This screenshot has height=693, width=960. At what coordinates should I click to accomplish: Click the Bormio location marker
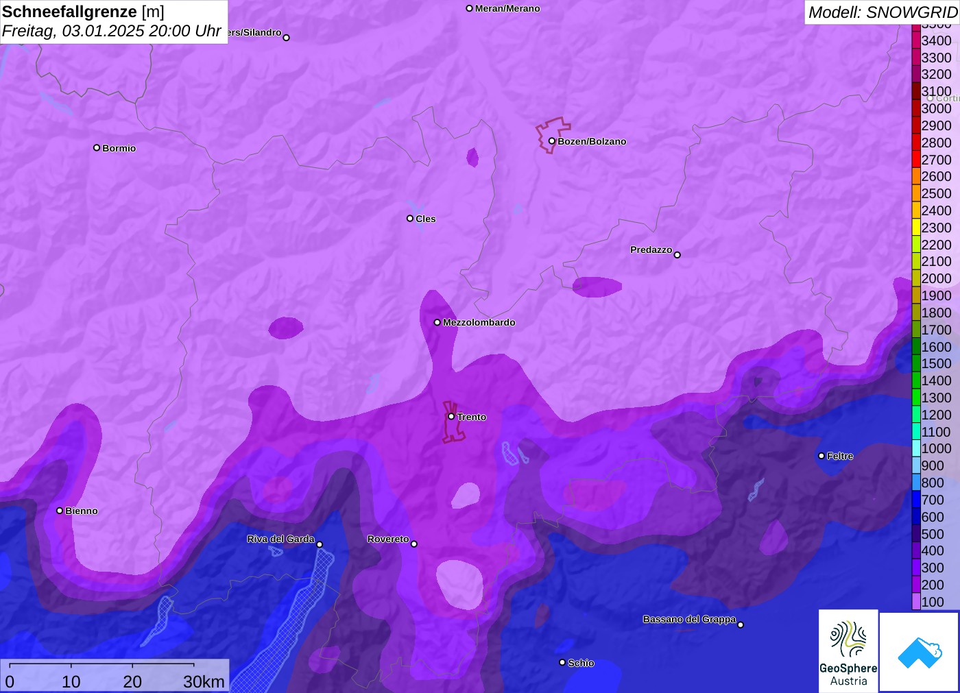pos(97,147)
